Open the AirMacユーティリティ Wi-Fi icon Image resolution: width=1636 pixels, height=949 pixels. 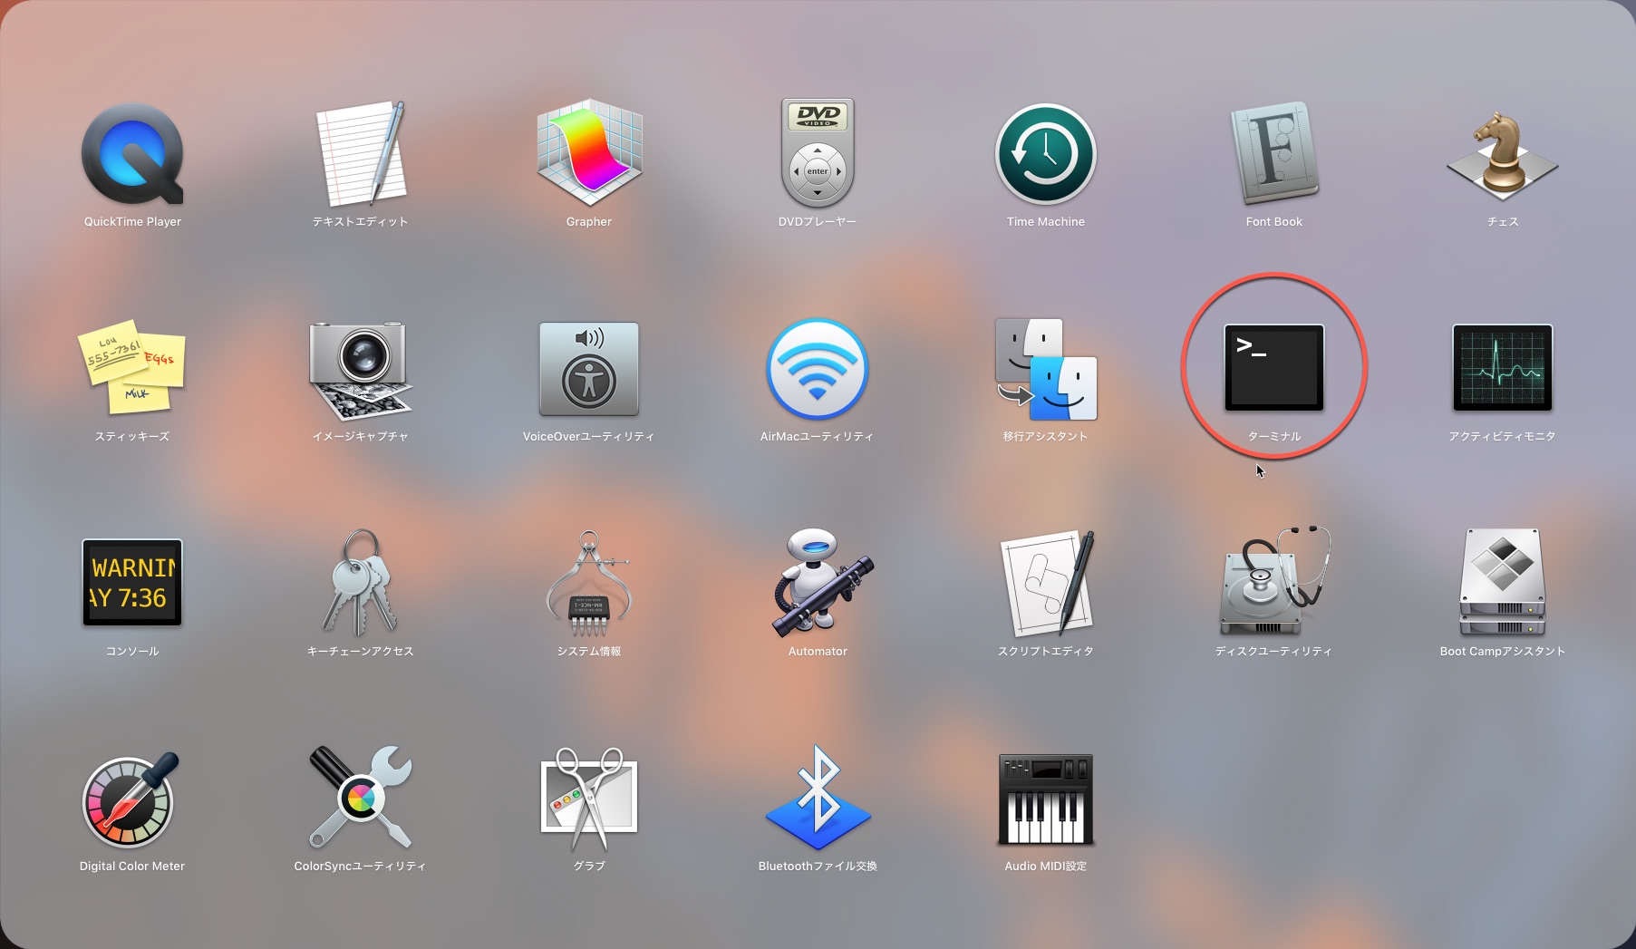point(818,369)
